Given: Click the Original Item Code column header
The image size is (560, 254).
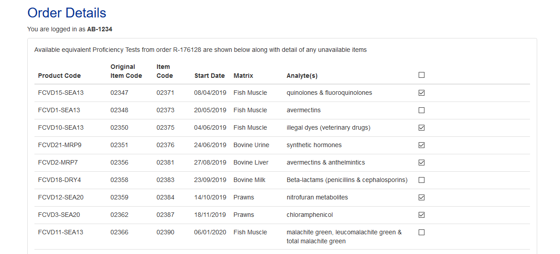Looking at the screenshot, I should (x=126, y=71).
